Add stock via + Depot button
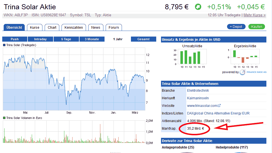The height and width of the screenshot is (153, 272). tap(236, 26)
